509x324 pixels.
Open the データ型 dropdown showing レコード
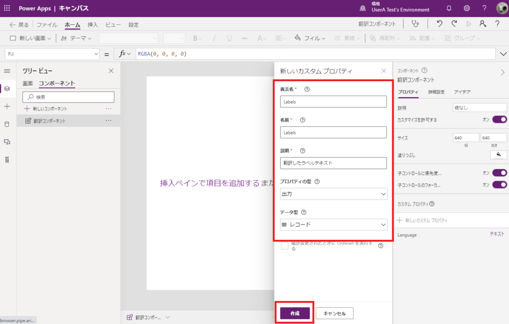(x=334, y=224)
